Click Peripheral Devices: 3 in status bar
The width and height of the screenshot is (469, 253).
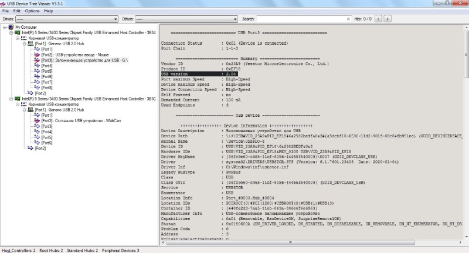tap(121, 250)
